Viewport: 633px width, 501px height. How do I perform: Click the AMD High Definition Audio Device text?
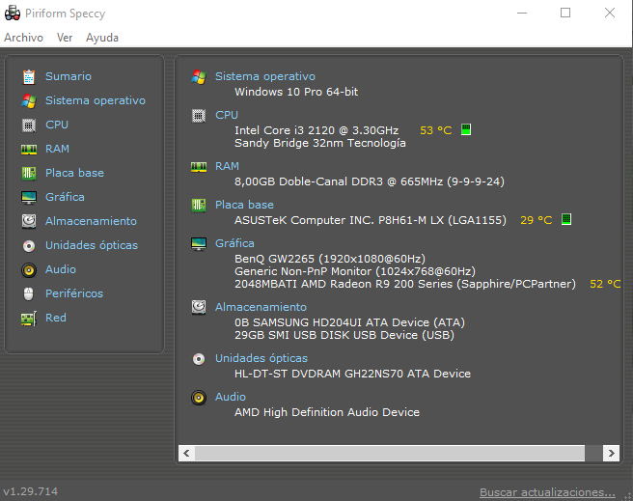coord(327,412)
